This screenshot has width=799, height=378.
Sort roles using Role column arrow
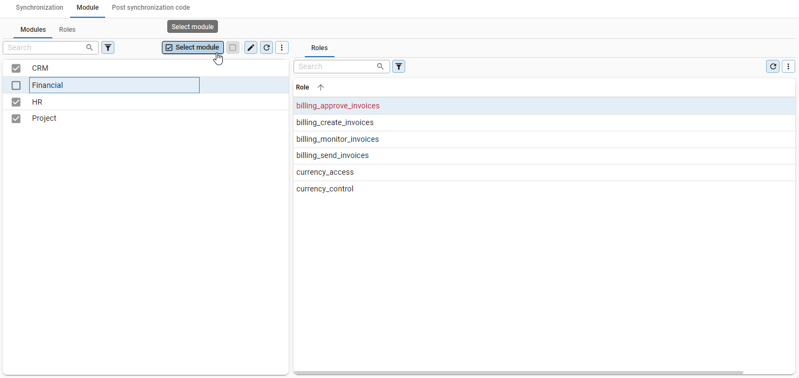[x=320, y=87]
